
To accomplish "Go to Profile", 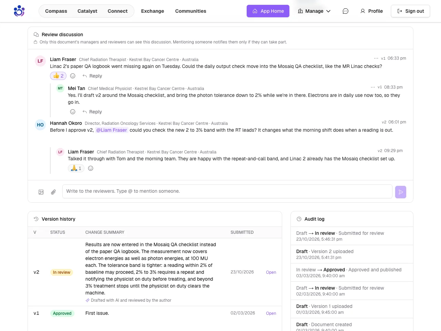I will [371, 11].
